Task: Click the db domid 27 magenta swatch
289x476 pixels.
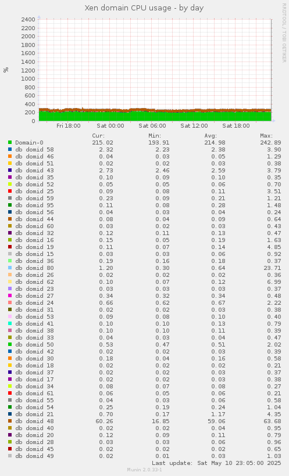Action: [10, 295]
